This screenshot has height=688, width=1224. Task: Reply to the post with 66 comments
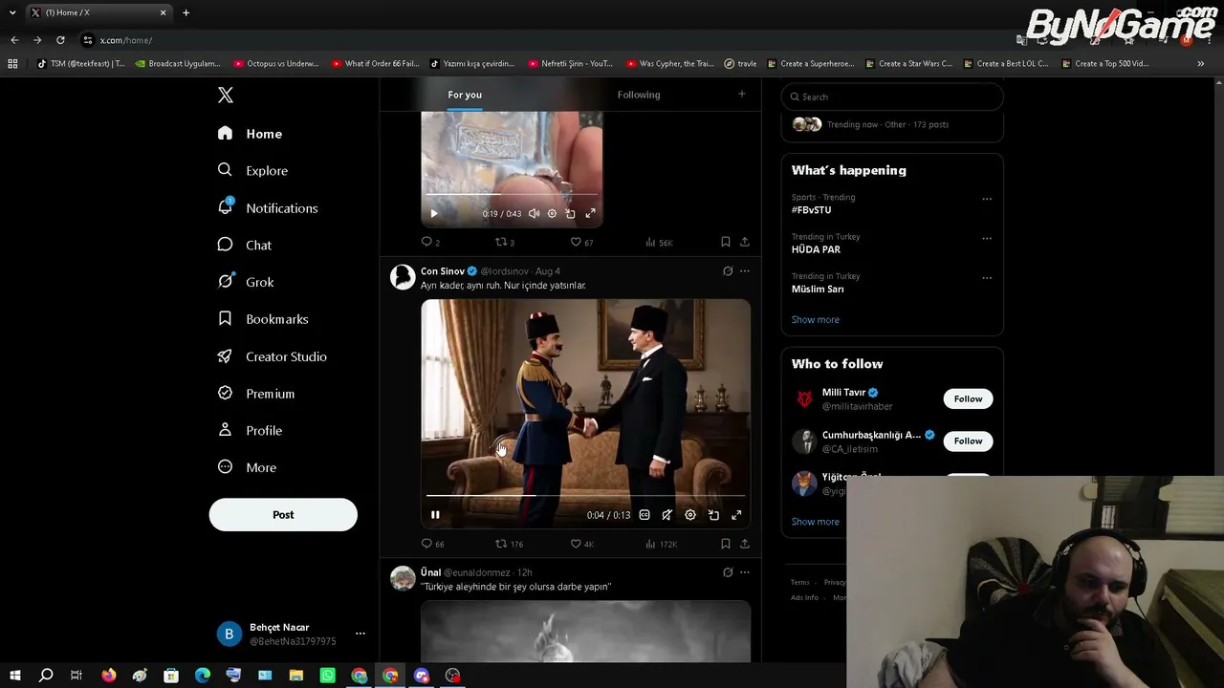[x=433, y=544]
